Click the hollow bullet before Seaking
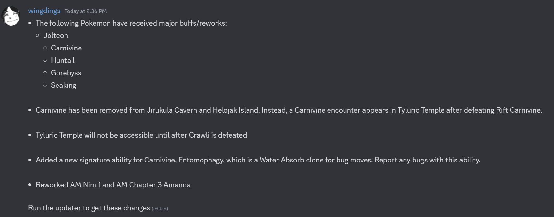554x217 pixels. pyautogui.click(x=45, y=85)
